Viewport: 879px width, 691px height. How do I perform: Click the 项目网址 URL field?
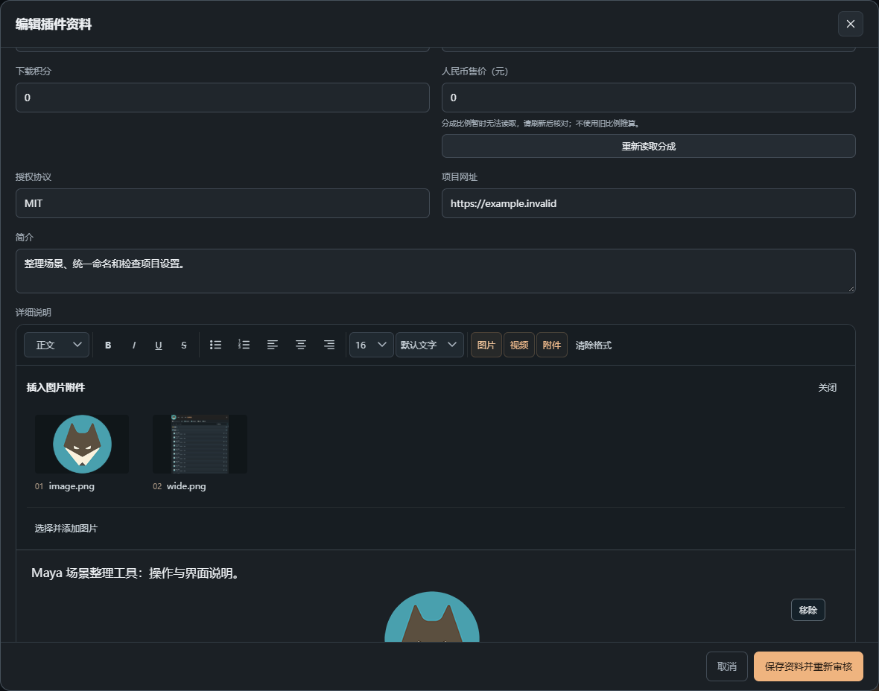pyautogui.click(x=649, y=203)
